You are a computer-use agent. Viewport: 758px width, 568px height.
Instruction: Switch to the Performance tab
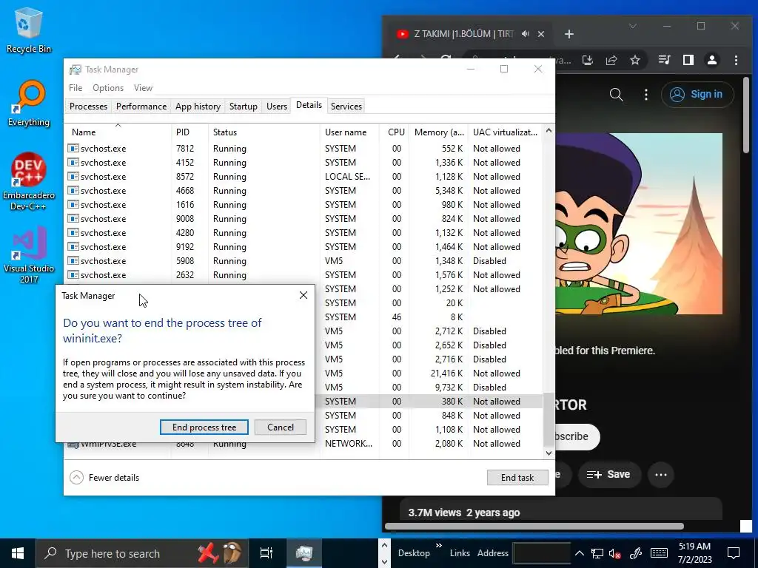[x=141, y=106]
